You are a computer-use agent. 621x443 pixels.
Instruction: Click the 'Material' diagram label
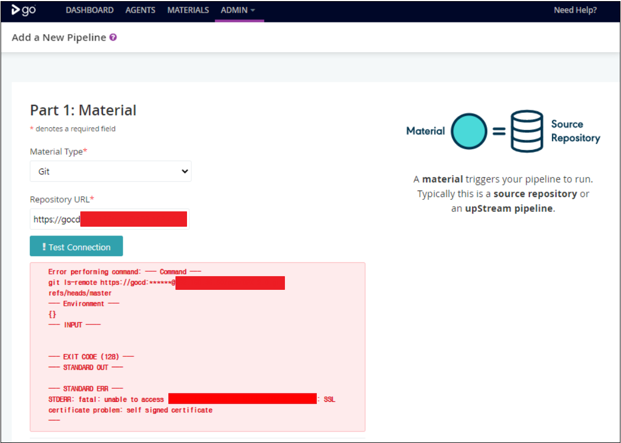coord(425,131)
